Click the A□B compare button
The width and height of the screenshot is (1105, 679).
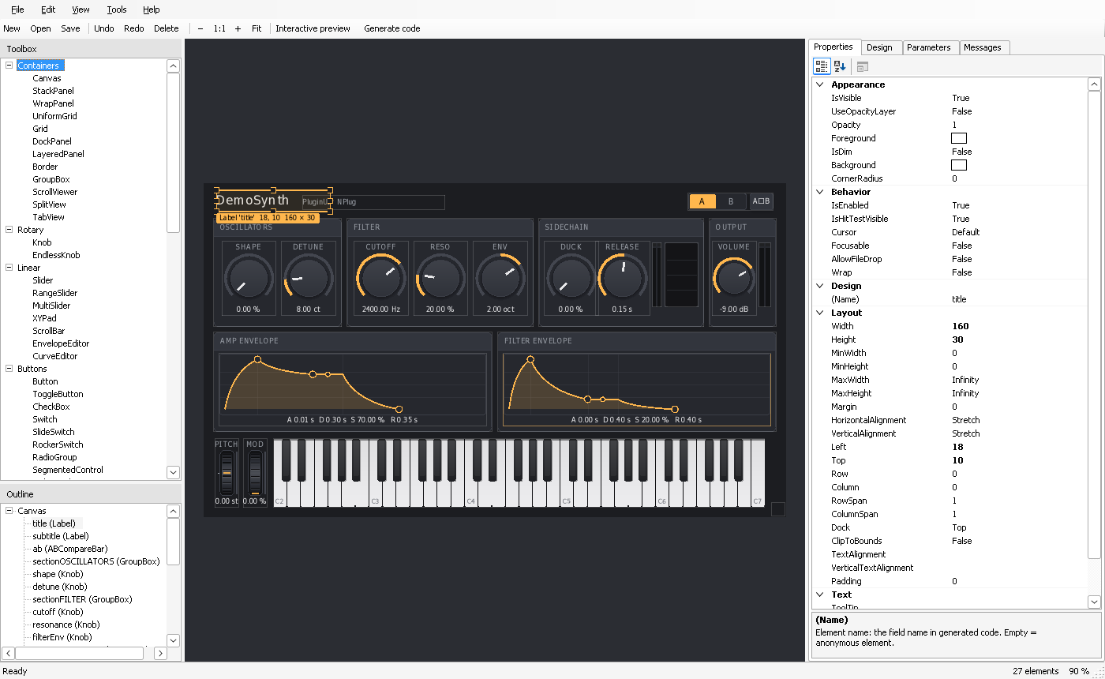click(x=761, y=201)
